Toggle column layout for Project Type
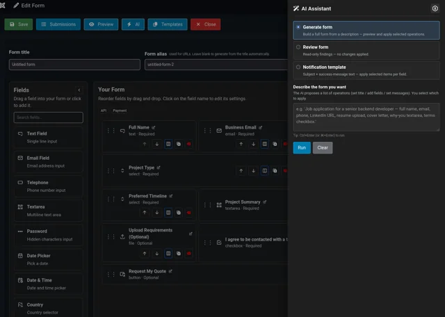Image resolution: width=445 pixels, height=317 pixels. click(x=264, y=170)
